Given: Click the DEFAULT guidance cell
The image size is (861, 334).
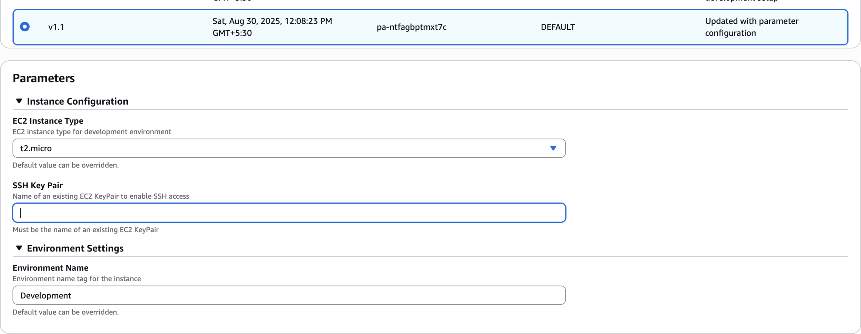Looking at the screenshot, I should [558, 27].
